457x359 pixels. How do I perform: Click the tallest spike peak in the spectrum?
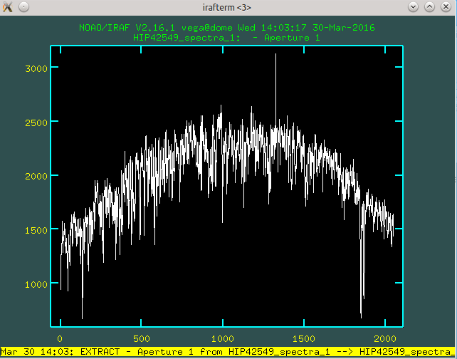(275, 55)
